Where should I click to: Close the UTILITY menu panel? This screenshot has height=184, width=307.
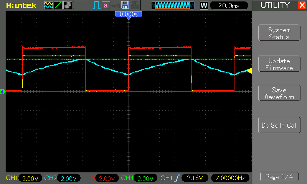click(302, 5)
